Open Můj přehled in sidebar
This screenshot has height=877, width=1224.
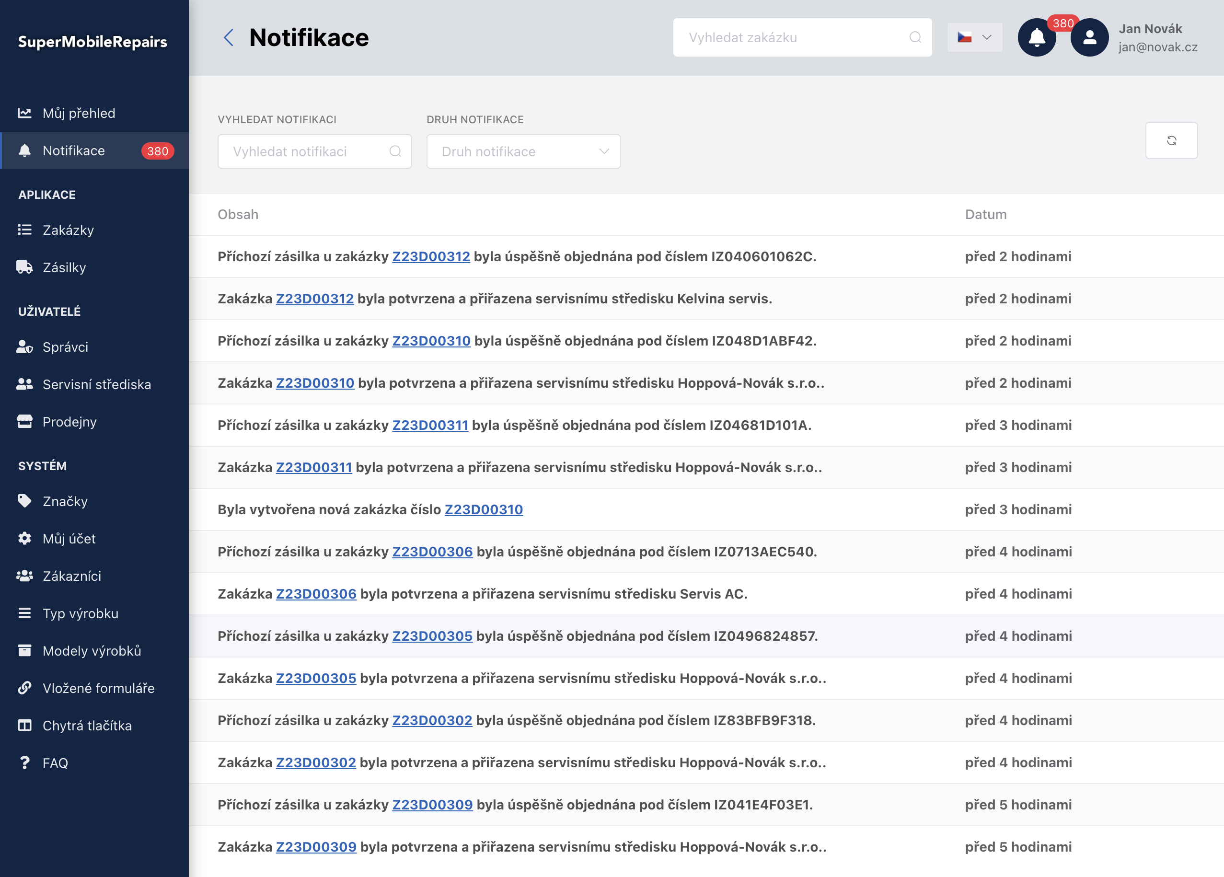[94, 113]
